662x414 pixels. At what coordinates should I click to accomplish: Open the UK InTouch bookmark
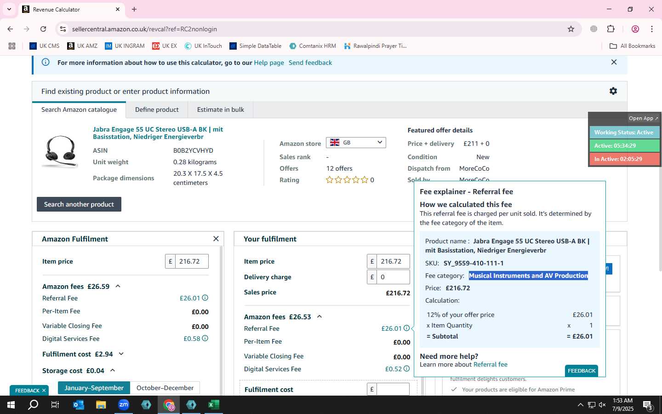click(x=203, y=46)
